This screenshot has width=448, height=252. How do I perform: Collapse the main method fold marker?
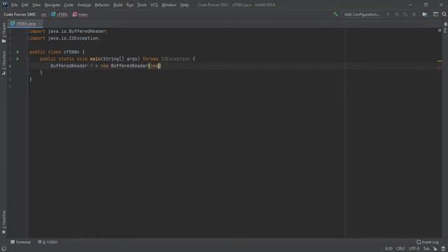tap(28, 59)
